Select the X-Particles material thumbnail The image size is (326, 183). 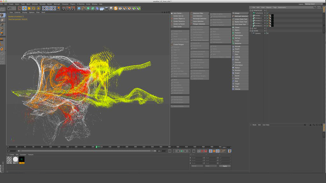point(22,159)
